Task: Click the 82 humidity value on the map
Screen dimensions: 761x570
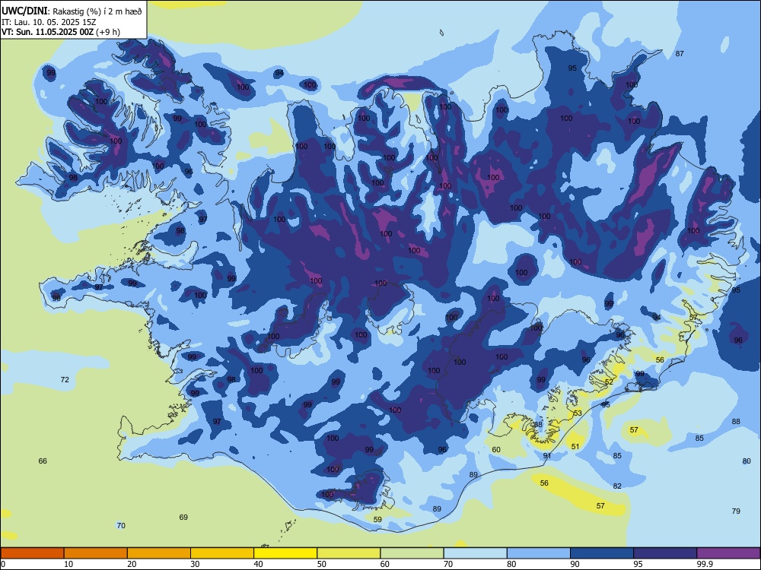Action: pos(617,486)
